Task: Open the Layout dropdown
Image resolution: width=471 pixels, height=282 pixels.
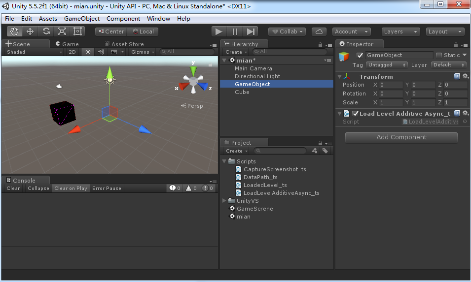Action: pyautogui.click(x=445, y=31)
